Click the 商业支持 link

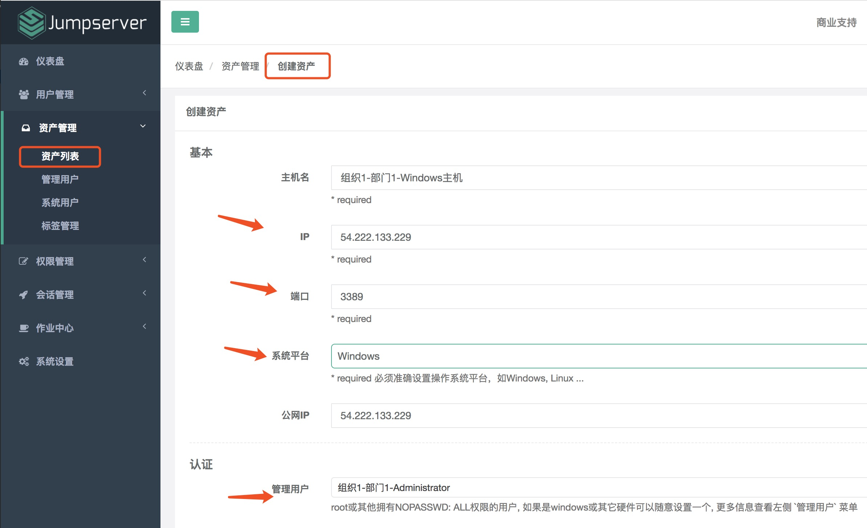point(836,22)
